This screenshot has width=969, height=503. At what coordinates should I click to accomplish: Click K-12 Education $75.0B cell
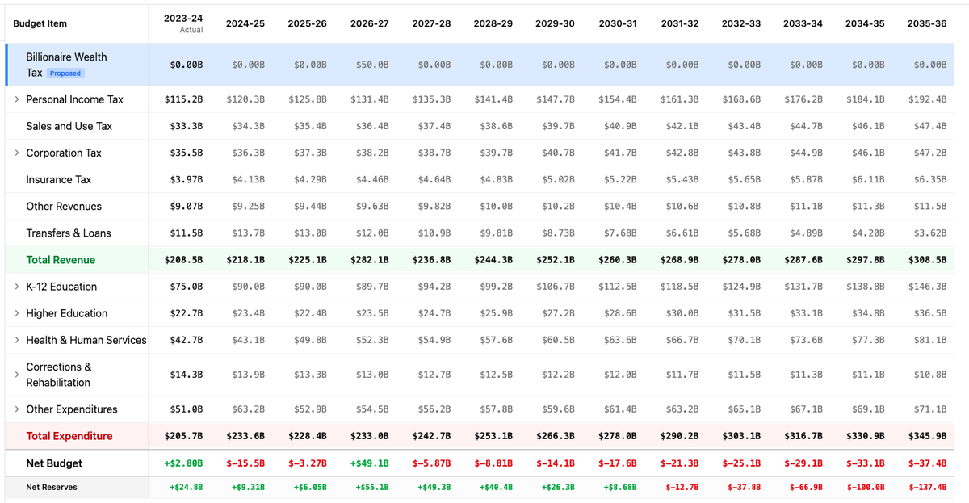pyautogui.click(x=187, y=287)
